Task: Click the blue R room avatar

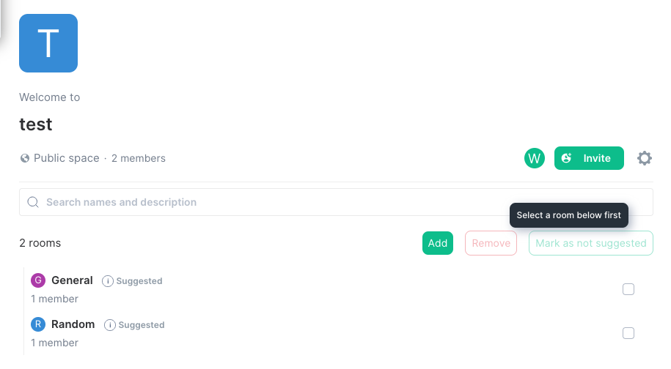Action: [x=38, y=324]
